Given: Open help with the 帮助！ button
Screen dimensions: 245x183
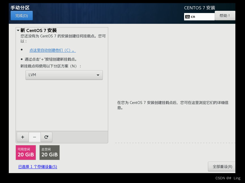Looking at the screenshot, I should click(225, 16).
